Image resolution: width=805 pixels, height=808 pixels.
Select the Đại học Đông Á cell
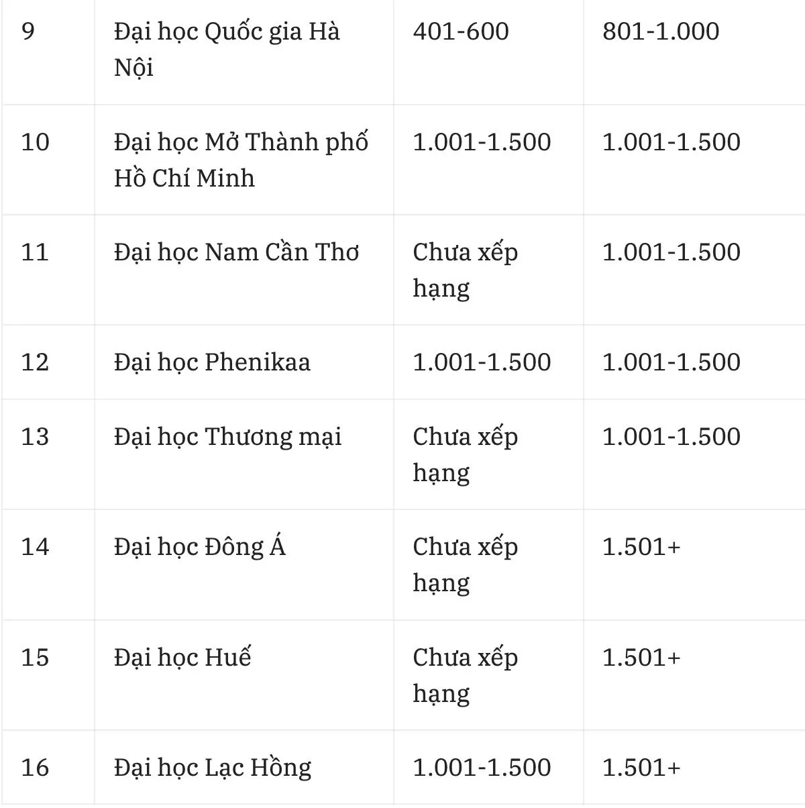pyautogui.click(x=199, y=546)
